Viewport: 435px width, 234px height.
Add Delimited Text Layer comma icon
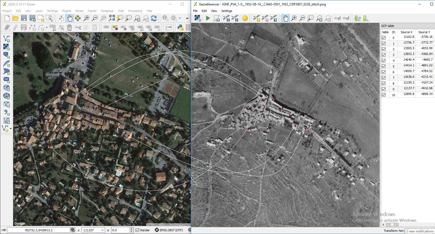6,112
